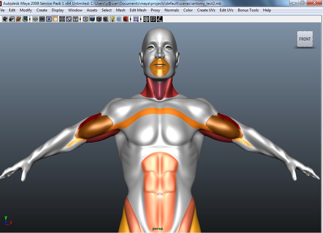The height and width of the screenshot is (233, 323).
Task: Toggle X-Ray Active Components icon
Action: (x=153, y=19)
